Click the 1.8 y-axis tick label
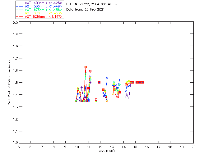This screenshot has height=159, width=199. coord(15,46)
